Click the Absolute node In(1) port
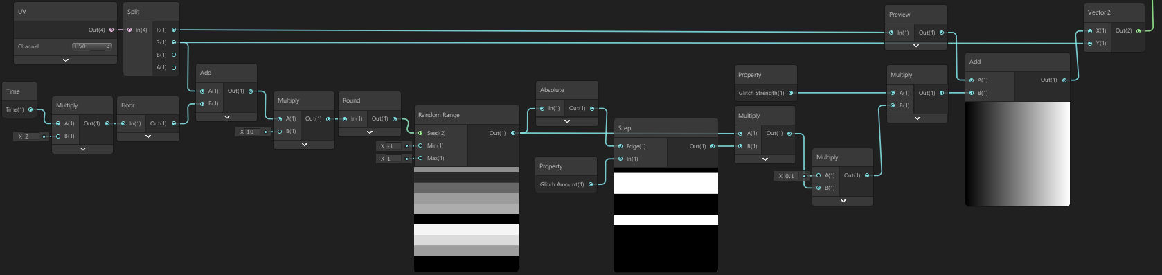The image size is (1162, 275). click(542, 108)
